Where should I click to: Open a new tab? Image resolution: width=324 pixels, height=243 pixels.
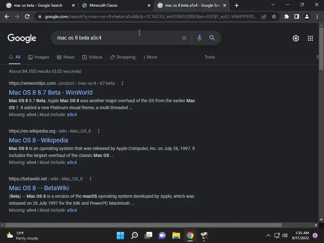(x=237, y=5)
